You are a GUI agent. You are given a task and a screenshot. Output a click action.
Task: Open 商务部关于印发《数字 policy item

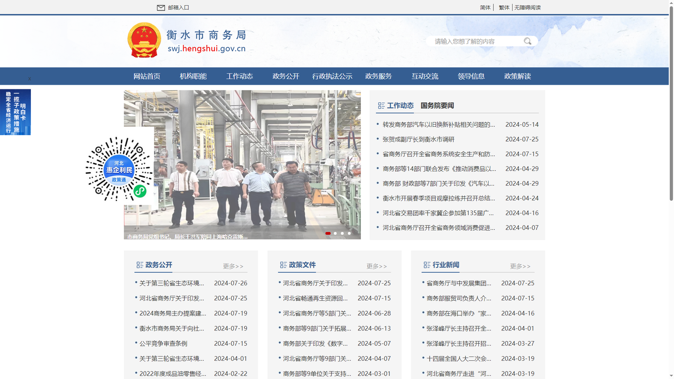click(x=315, y=343)
